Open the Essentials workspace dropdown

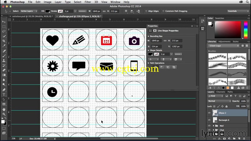[x=238, y=11]
